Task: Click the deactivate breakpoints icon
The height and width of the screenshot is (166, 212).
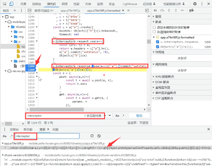Action: (x=191, y=10)
